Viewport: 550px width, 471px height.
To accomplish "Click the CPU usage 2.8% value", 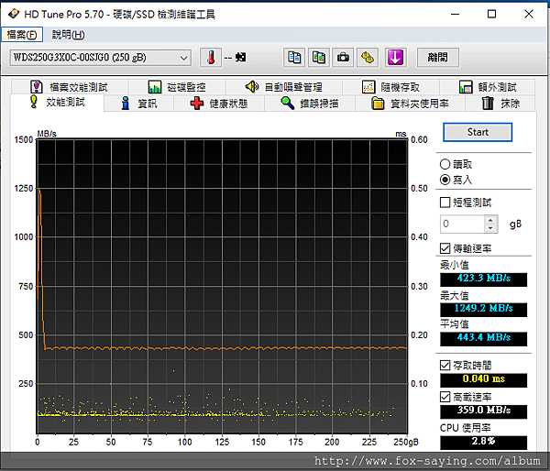I will point(483,443).
